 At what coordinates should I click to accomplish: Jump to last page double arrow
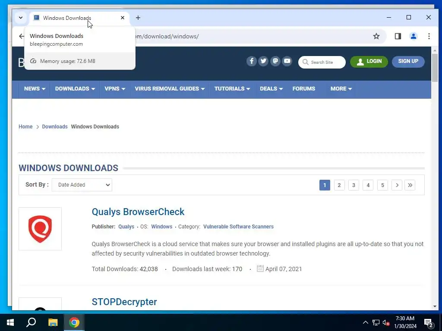[410, 185]
